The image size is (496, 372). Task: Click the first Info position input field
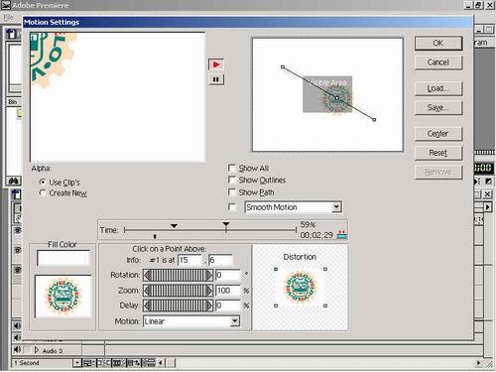point(189,260)
